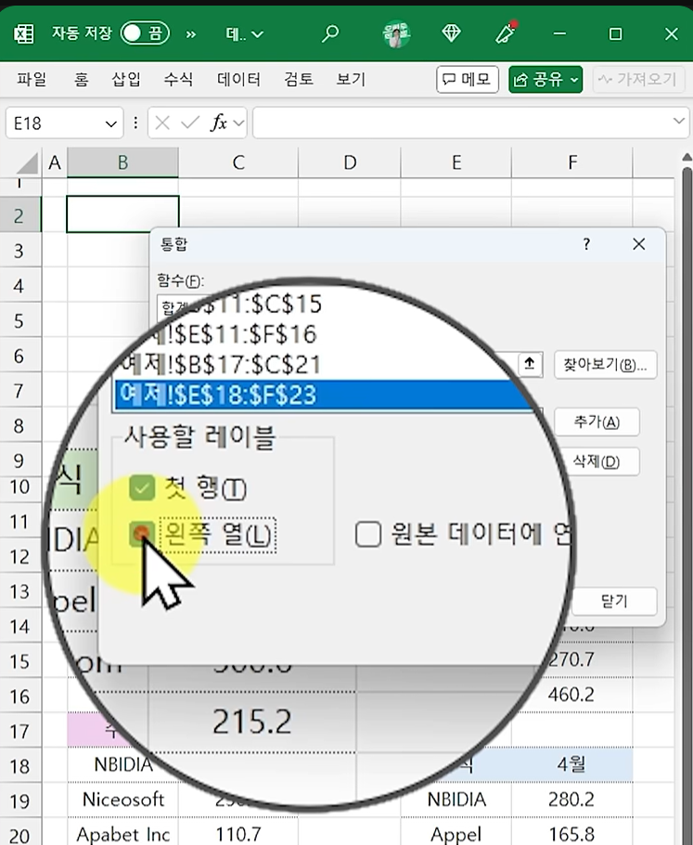
Task: Toggle the 첫 행(T) checkbox
Action: pos(142,487)
